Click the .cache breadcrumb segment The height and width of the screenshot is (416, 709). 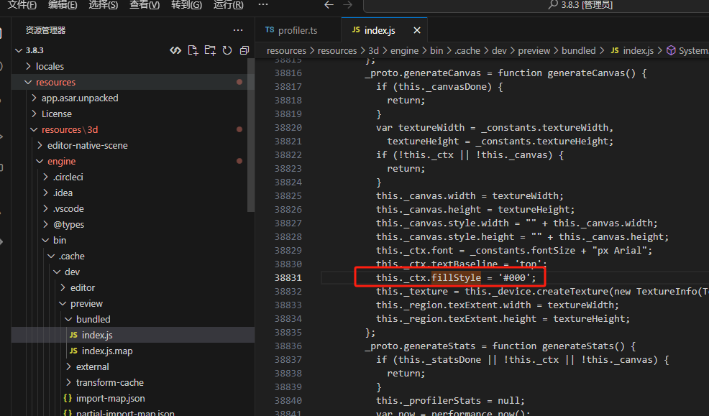(x=467, y=50)
